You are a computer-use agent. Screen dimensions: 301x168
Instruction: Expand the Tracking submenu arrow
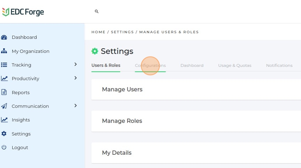click(x=76, y=64)
